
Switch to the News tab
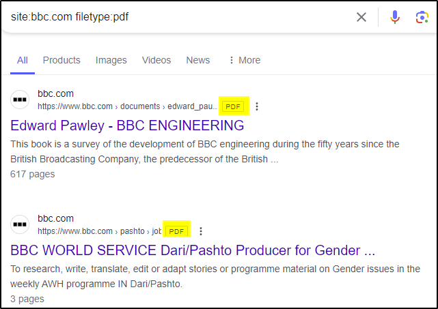198,60
